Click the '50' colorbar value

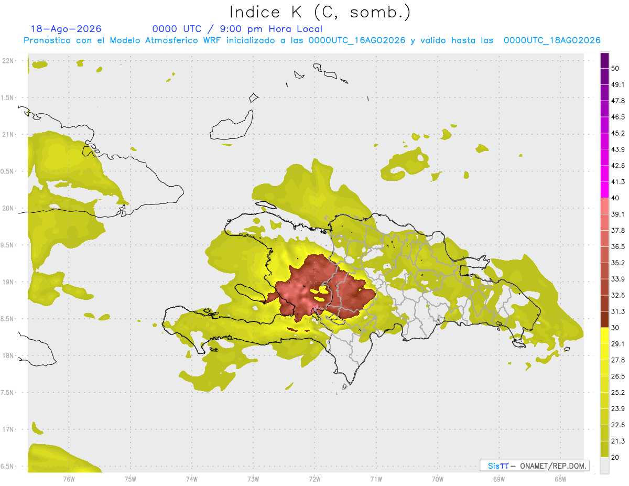click(615, 69)
